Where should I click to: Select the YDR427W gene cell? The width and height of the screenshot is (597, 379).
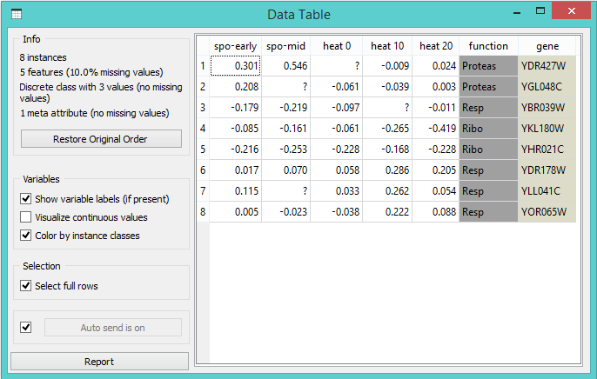tap(547, 66)
